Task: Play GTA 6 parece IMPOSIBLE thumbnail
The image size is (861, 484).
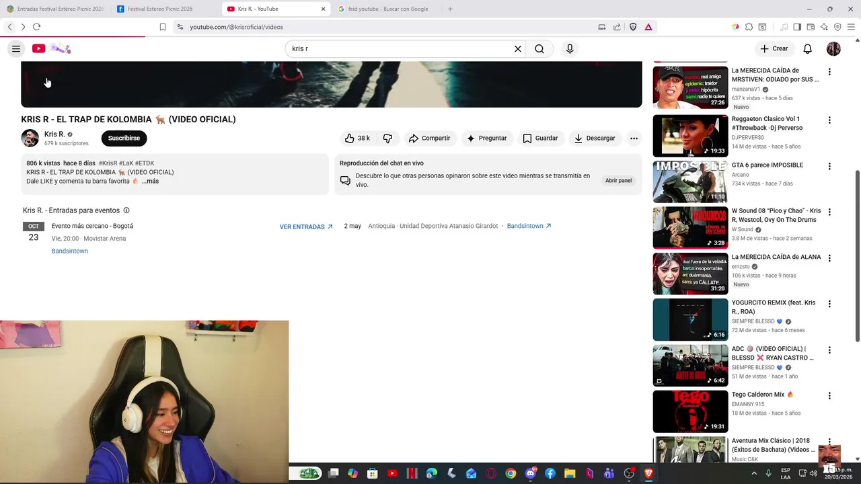Action: 690,182
